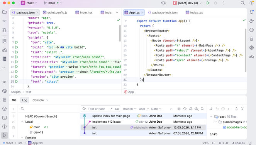Viewport: 256px width, 145px height.
Task: Collapse the Local branches node
Action: (x=22, y=122)
